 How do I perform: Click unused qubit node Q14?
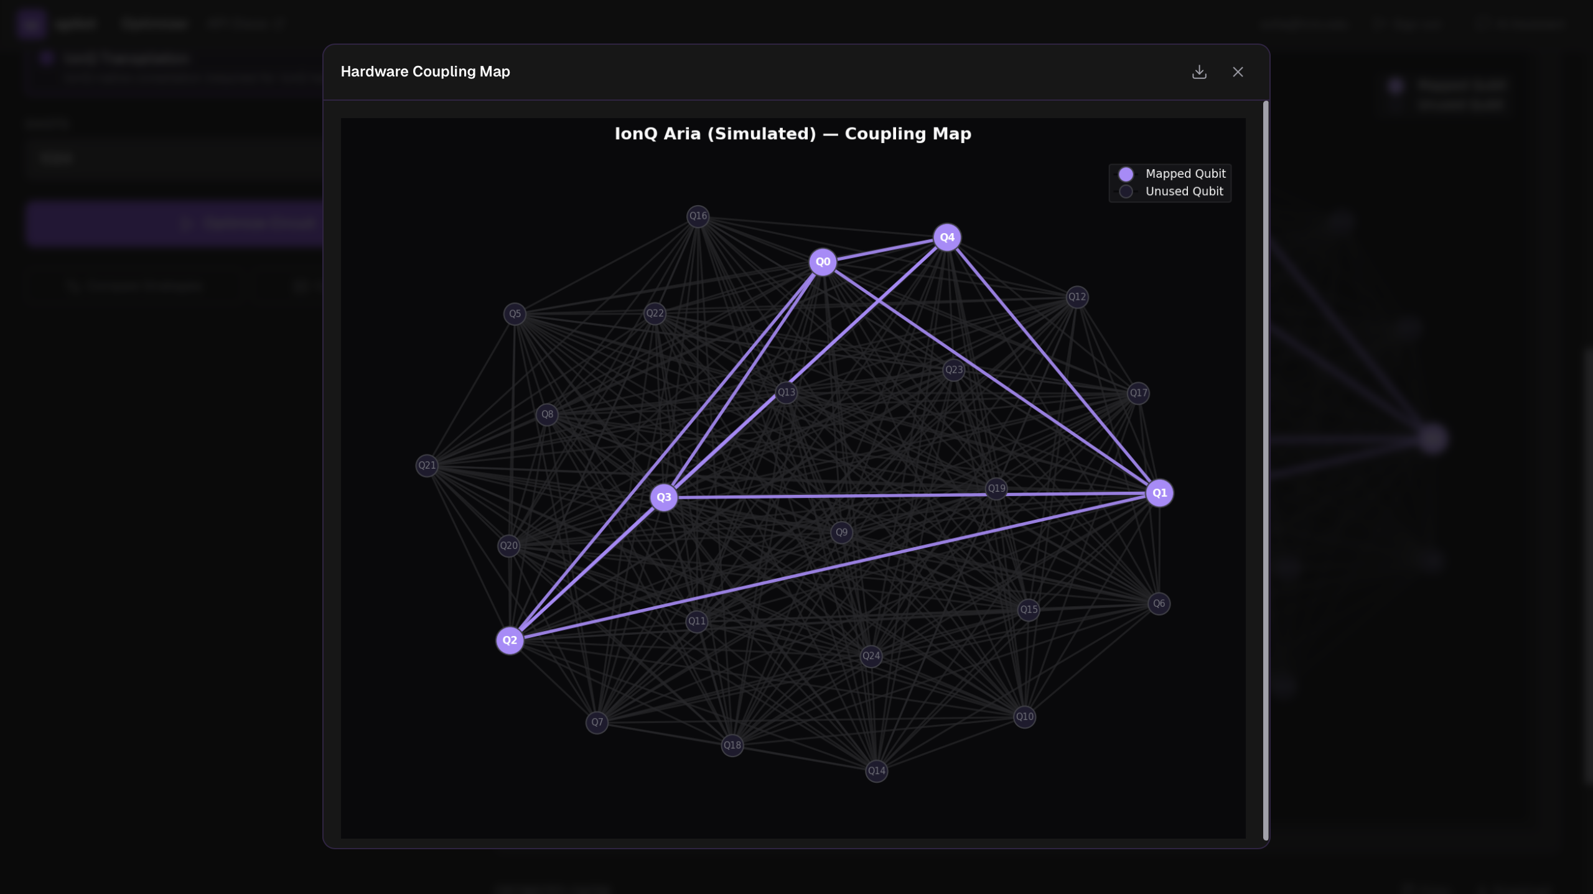coord(876,771)
